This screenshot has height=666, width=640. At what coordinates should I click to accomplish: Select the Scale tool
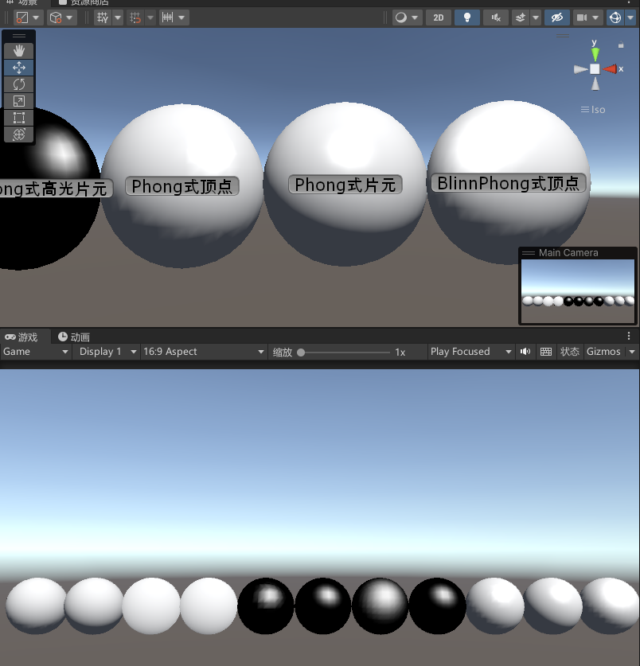click(19, 101)
